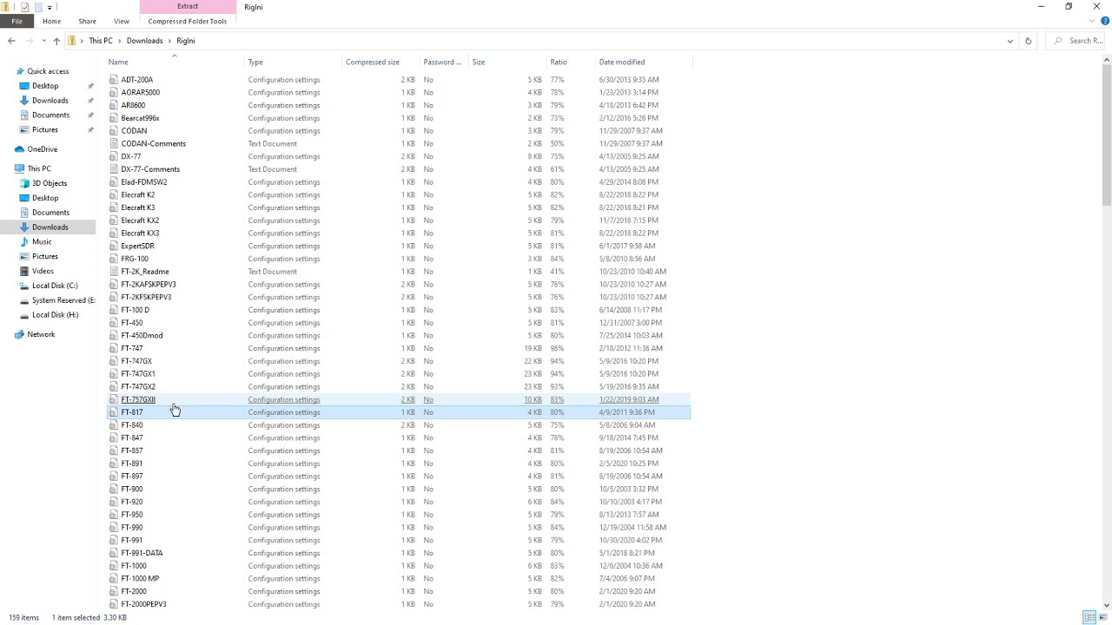The width and height of the screenshot is (1112, 625).
Task: Open Local Disk (H:) in sidebar
Action: (x=55, y=315)
